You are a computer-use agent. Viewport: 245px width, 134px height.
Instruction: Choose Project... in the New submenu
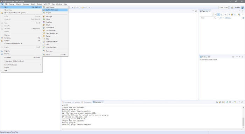pos(55,13)
